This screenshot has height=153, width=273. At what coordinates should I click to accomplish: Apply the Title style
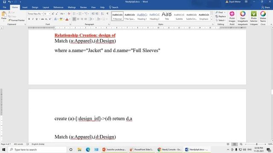point(167,16)
